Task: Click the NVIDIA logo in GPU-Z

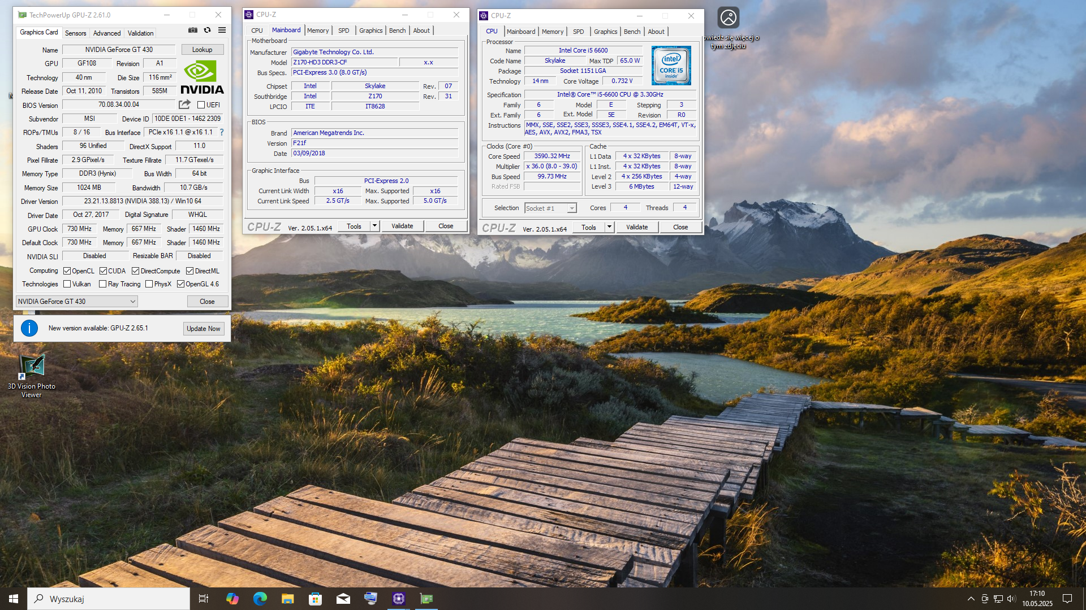Action: (x=202, y=77)
